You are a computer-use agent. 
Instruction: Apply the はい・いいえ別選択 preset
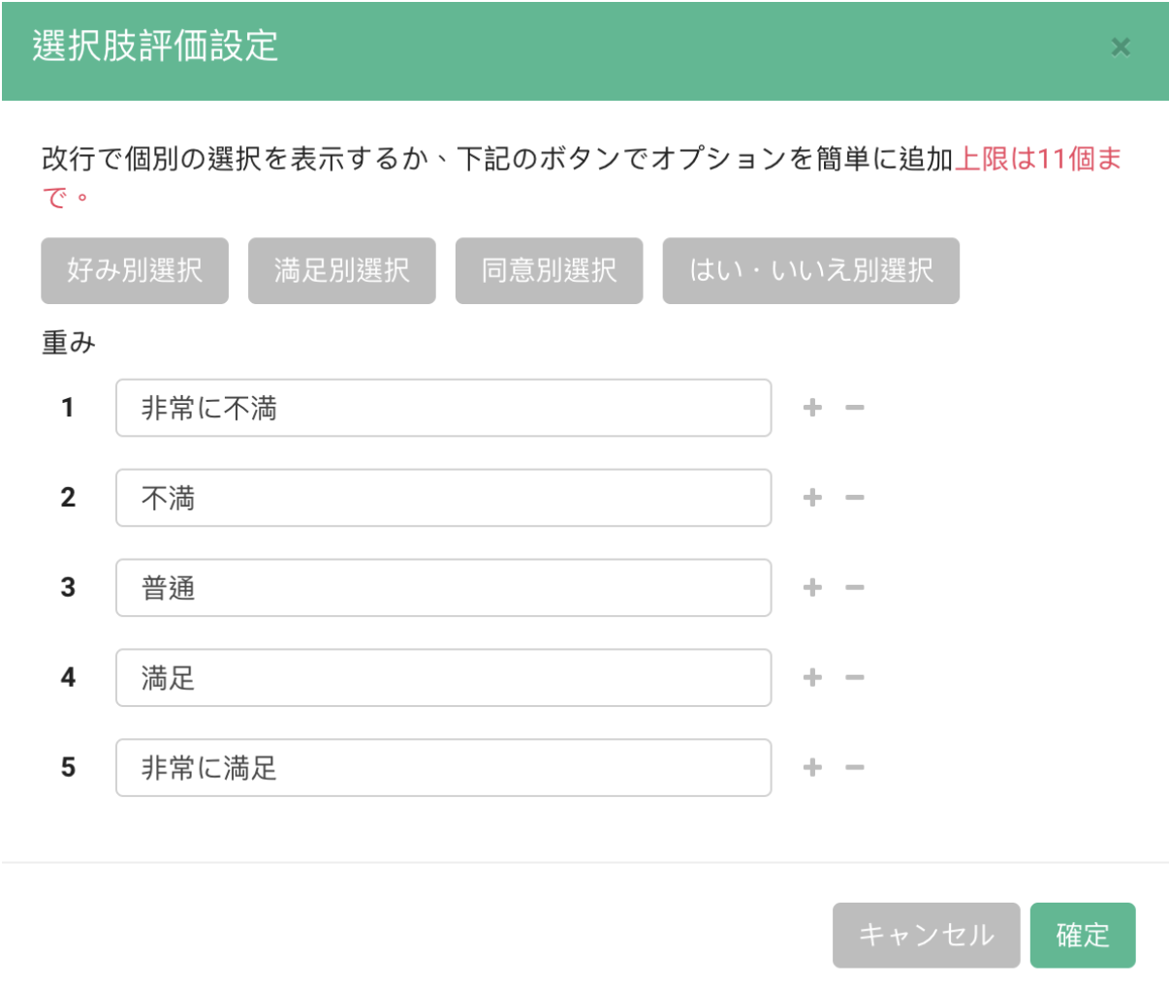click(x=811, y=271)
